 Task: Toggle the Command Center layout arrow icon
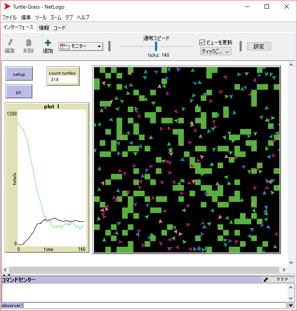click(265, 280)
